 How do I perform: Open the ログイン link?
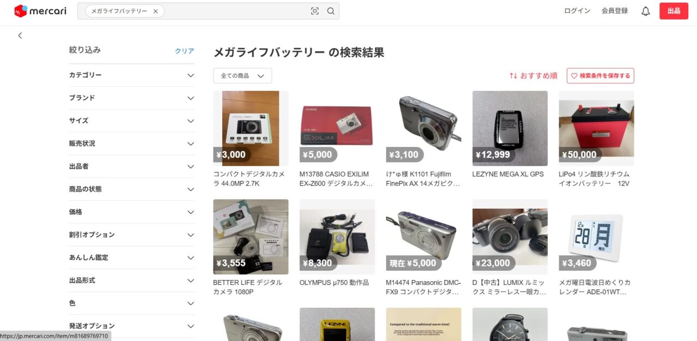pyautogui.click(x=577, y=11)
